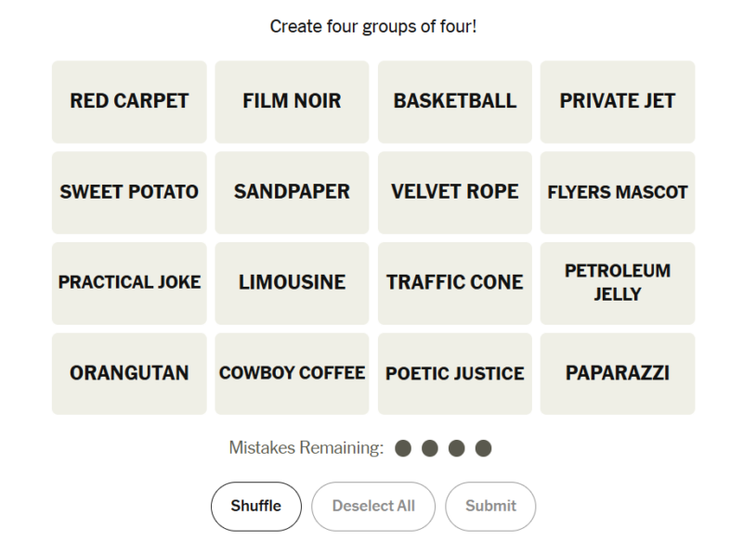Select the SWEET POTATO tile
Image resolution: width=743 pixels, height=554 pixels.
(129, 193)
